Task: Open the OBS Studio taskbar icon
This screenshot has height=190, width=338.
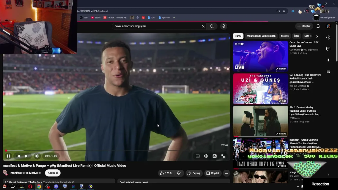Action: [x=48, y=187]
